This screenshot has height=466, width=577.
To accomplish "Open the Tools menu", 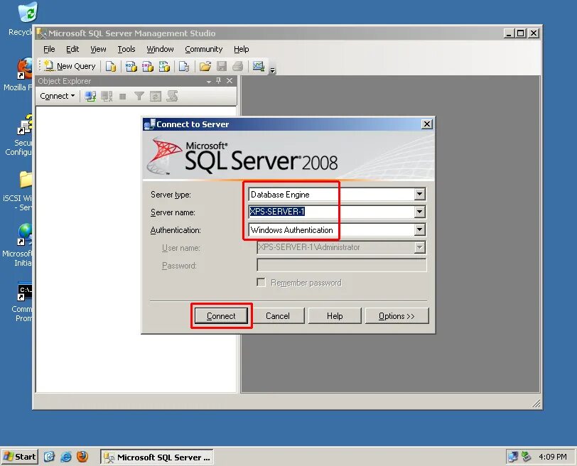I will 126,49.
